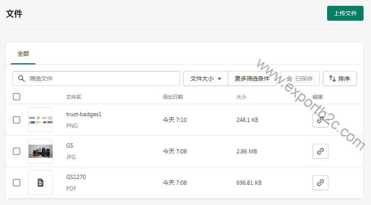Open the 排序 sort menu
The width and height of the screenshot is (371, 205).
point(340,79)
